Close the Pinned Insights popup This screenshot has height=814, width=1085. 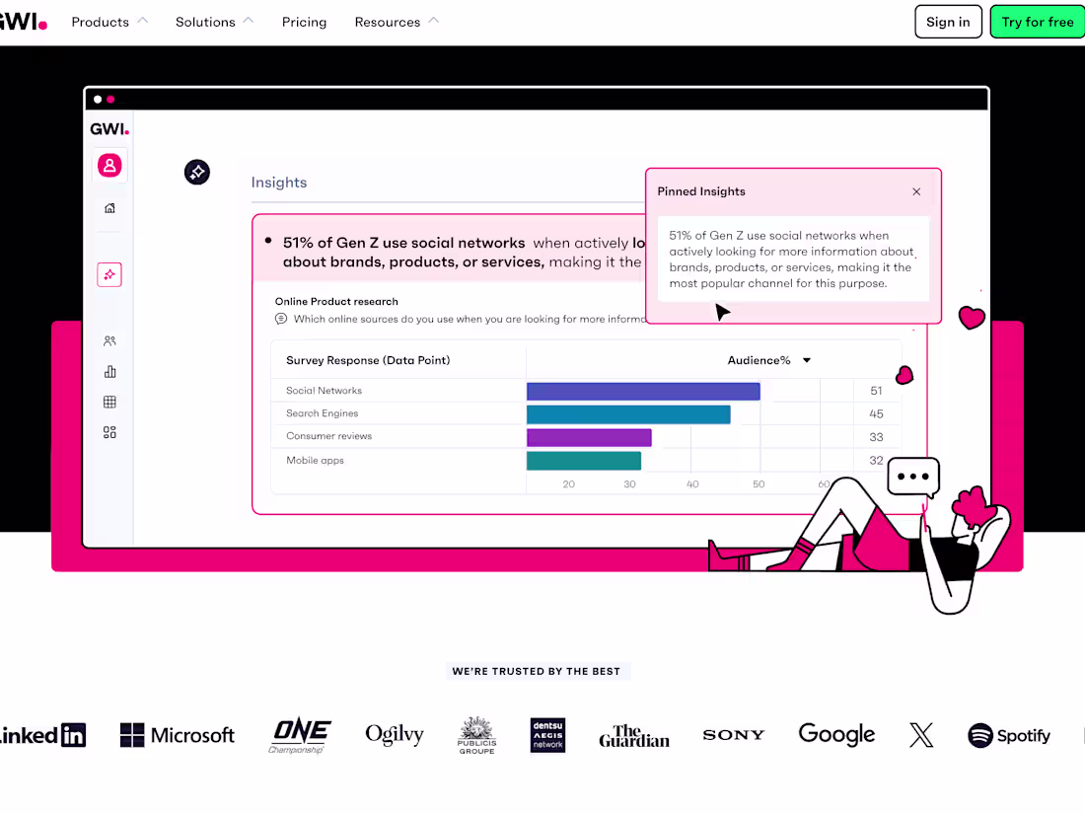(x=916, y=190)
